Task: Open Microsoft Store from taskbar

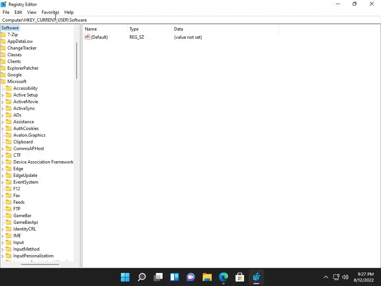Action: click(x=240, y=277)
